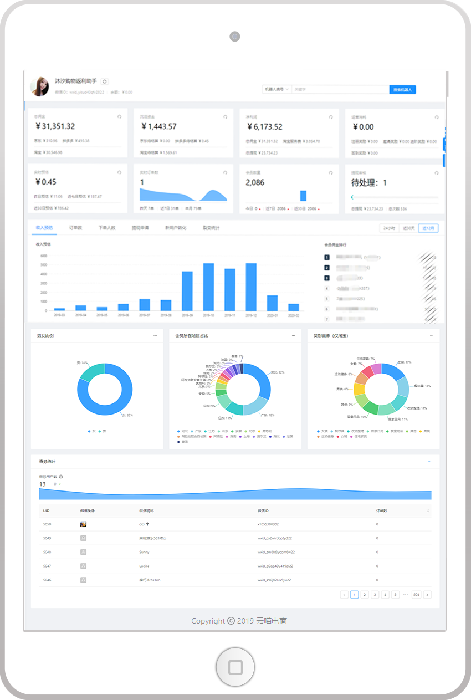Refresh the 会员数量 2,086 card
The width and height of the screenshot is (471, 700).
click(331, 172)
